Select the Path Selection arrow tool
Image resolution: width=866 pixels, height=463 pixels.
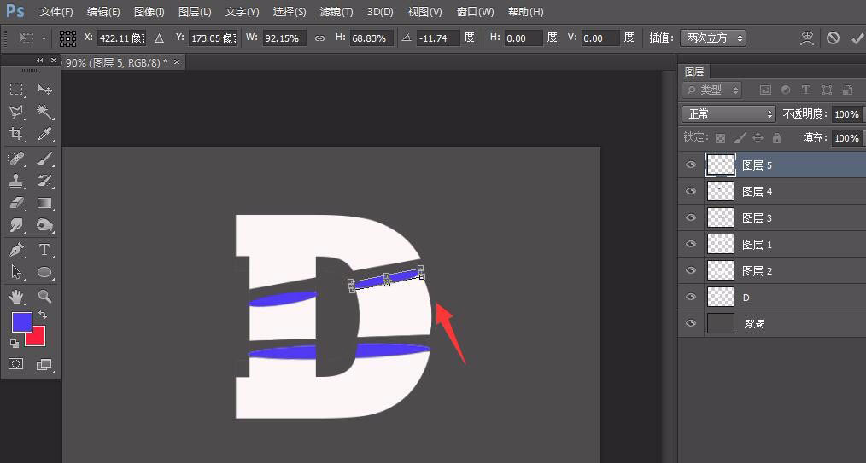point(16,272)
